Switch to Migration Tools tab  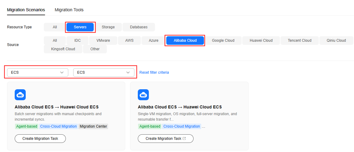[x=69, y=10]
